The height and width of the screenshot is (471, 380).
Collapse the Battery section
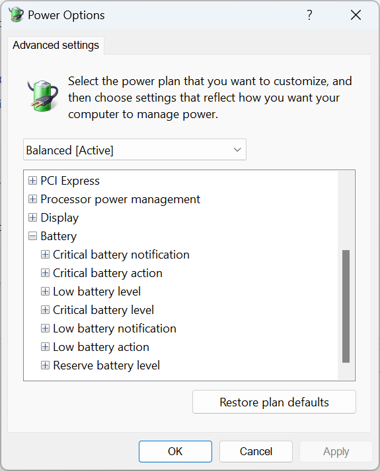(32, 236)
